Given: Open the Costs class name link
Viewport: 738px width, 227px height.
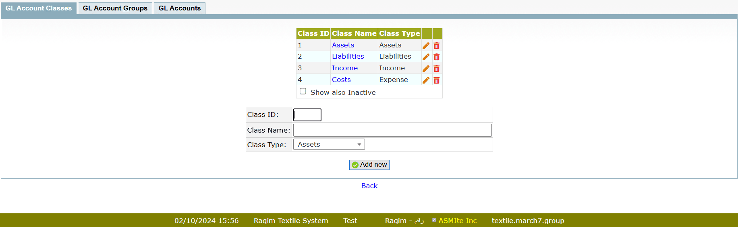Looking at the screenshot, I should (341, 80).
